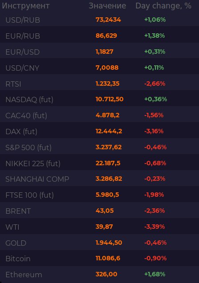This screenshot has width=199, height=283.
Task: Select NIKKEI 225 (fut) row
Action: pyautogui.click(x=100, y=163)
